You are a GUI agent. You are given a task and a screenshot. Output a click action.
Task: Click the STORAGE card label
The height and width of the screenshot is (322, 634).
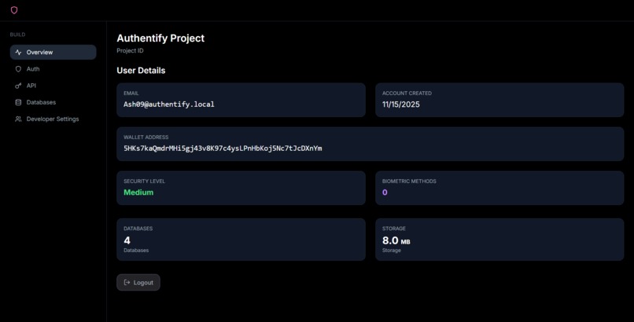(x=394, y=229)
